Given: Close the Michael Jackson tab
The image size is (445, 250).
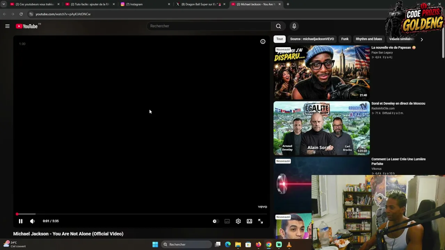Looking at the screenshot, I should tap(280, 4).
